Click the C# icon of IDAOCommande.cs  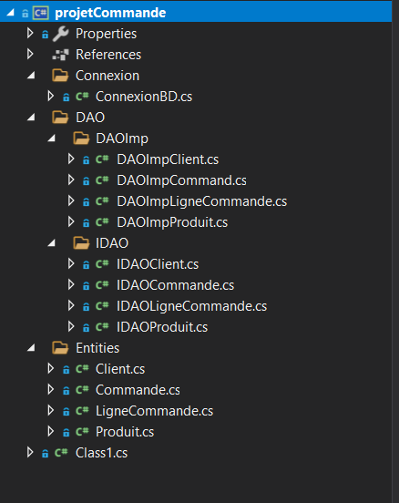coord(102,285)
